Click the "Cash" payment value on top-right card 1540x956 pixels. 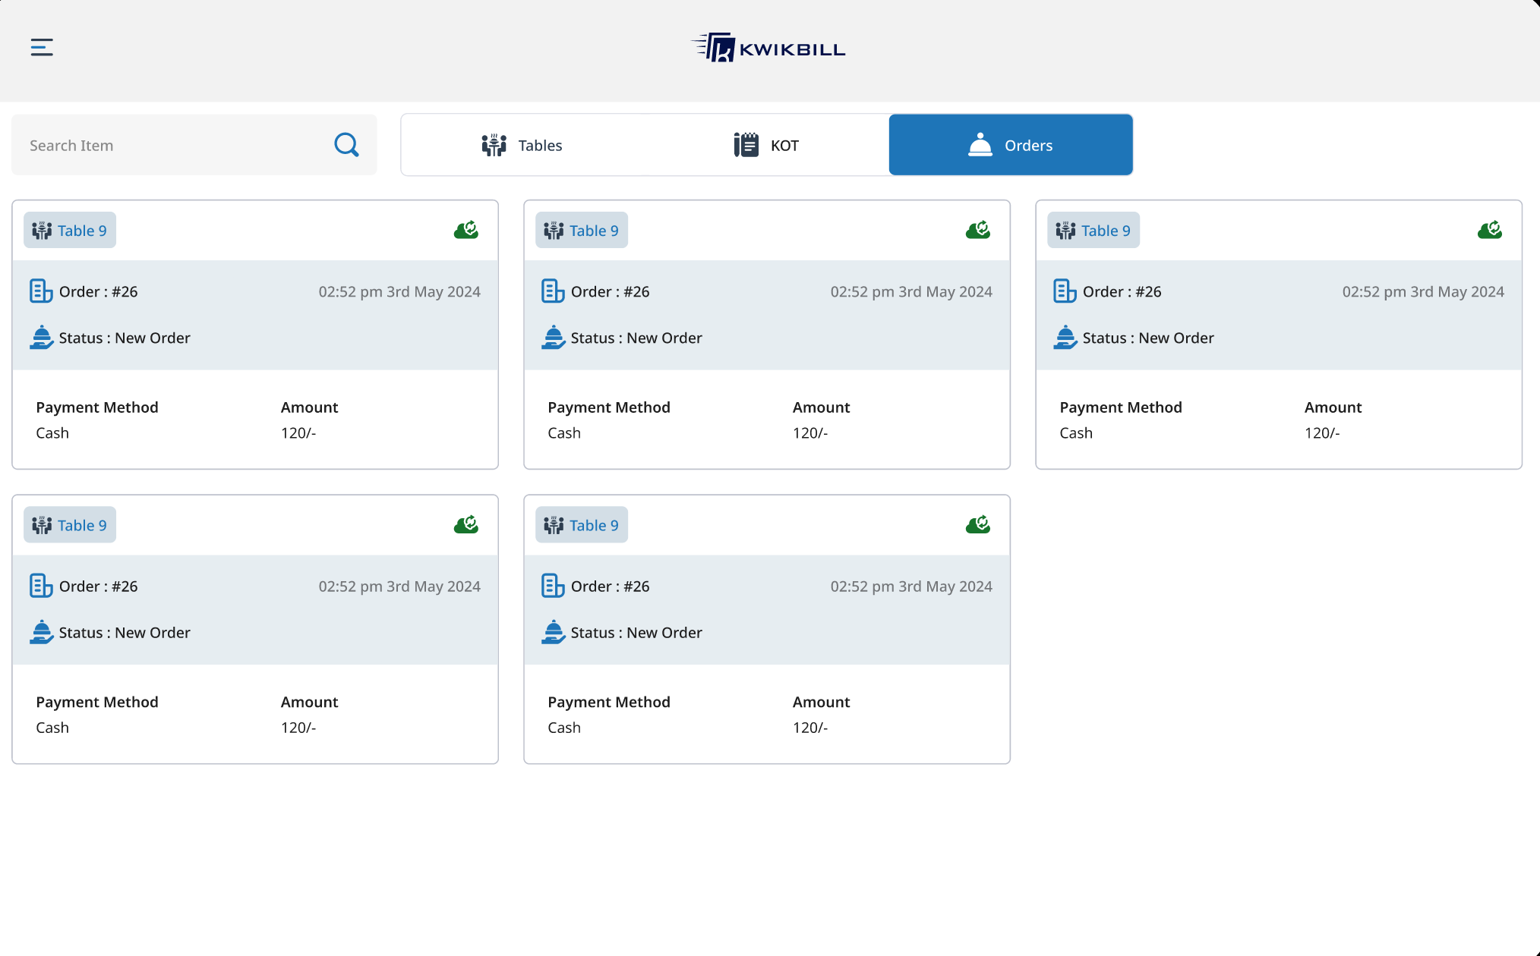pyautogui.click(x=1076, y=433)
